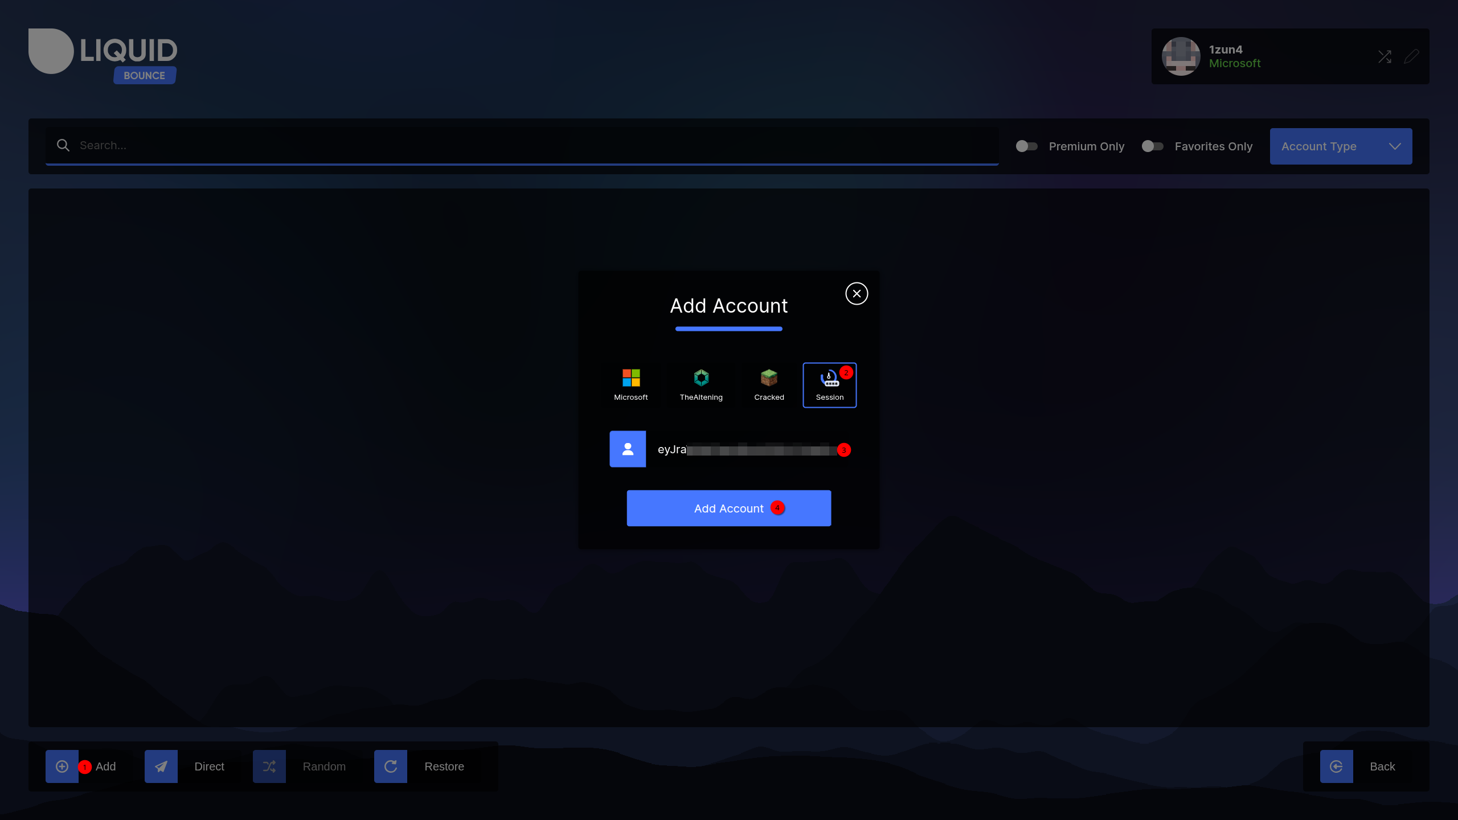Enable the Premium Only toggle

click(1026, 146)
